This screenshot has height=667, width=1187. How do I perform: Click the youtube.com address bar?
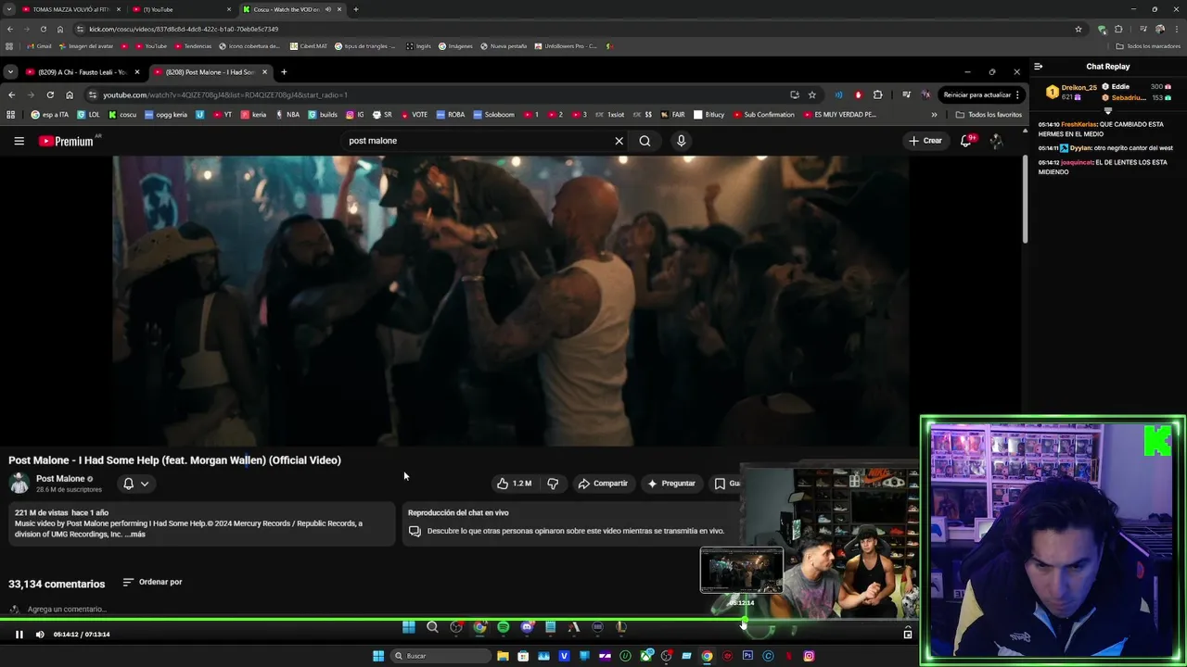point(436,94)
